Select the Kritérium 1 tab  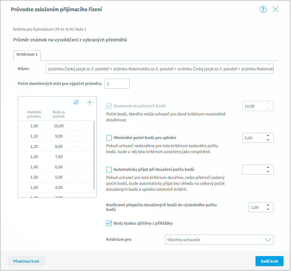point(27,54)
